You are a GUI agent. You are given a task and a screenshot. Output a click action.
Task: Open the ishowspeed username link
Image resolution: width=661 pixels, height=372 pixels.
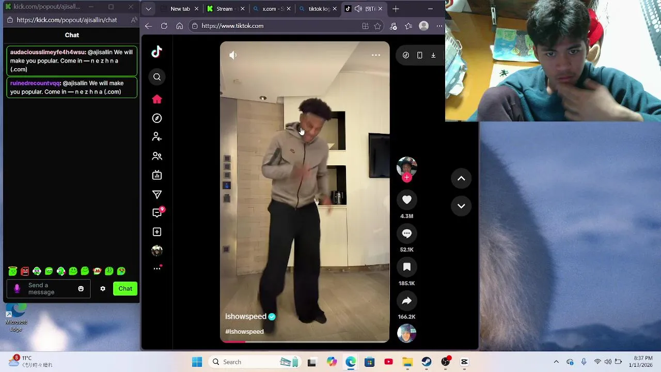(246, 317)
